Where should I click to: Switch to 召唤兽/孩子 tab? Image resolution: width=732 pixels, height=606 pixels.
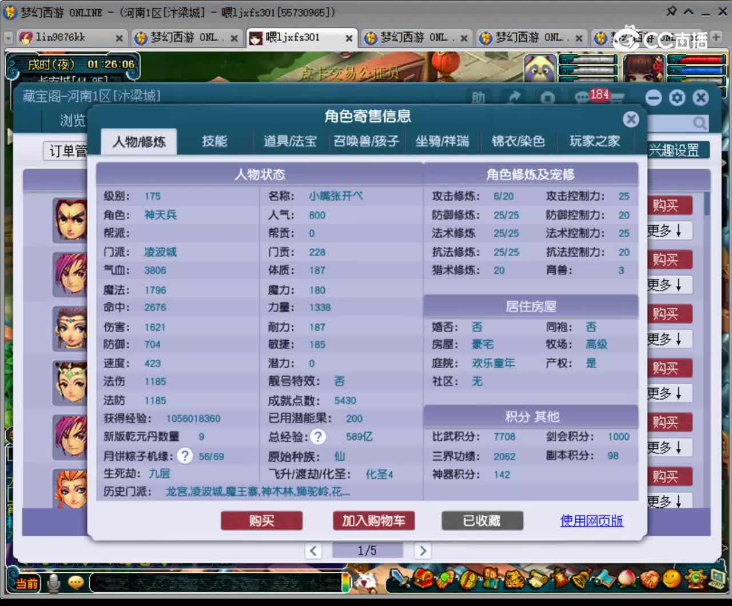coord(366,141)
